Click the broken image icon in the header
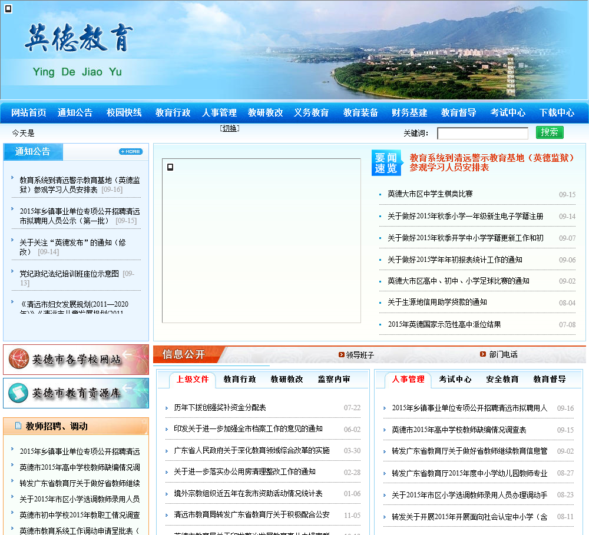The image size is (589, 535). pos(8,9)
